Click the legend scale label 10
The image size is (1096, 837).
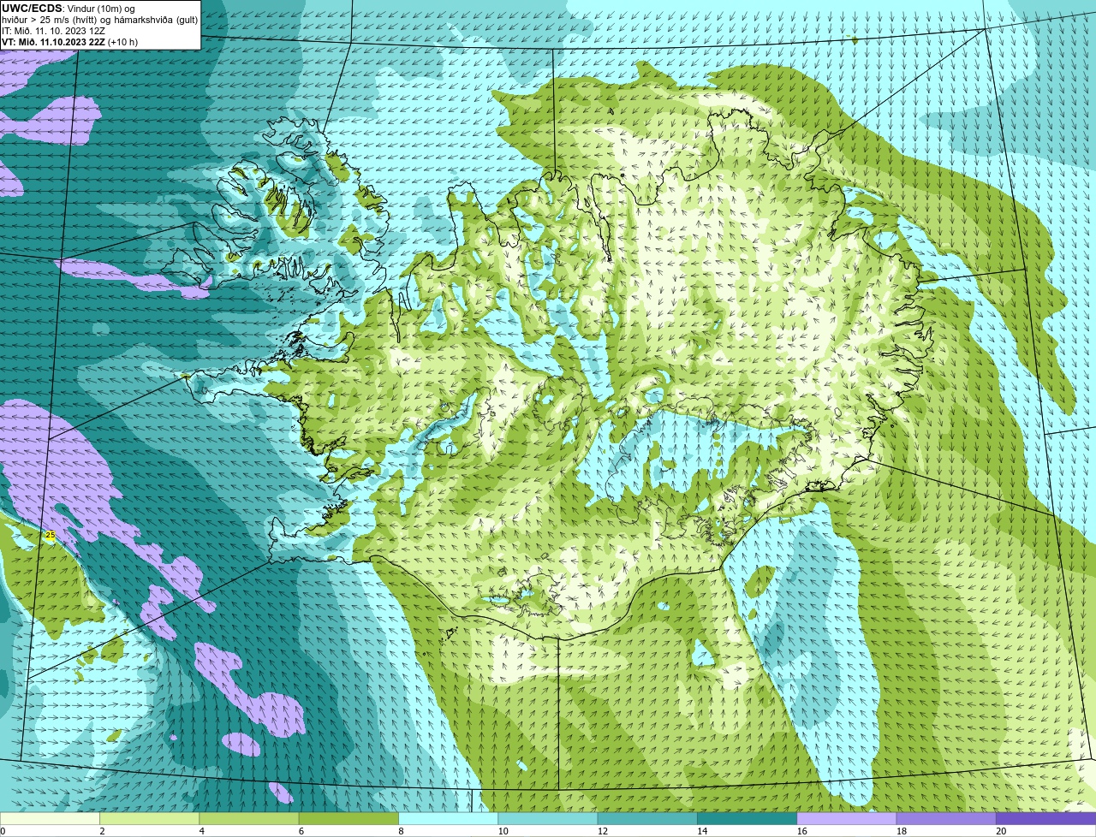(x=503, y=831)
